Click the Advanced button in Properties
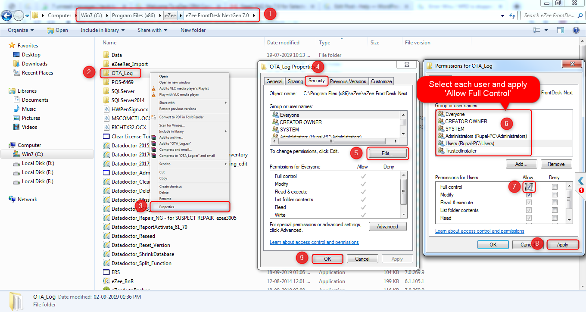This screenshot has height=312, width=586. [387, 227]
